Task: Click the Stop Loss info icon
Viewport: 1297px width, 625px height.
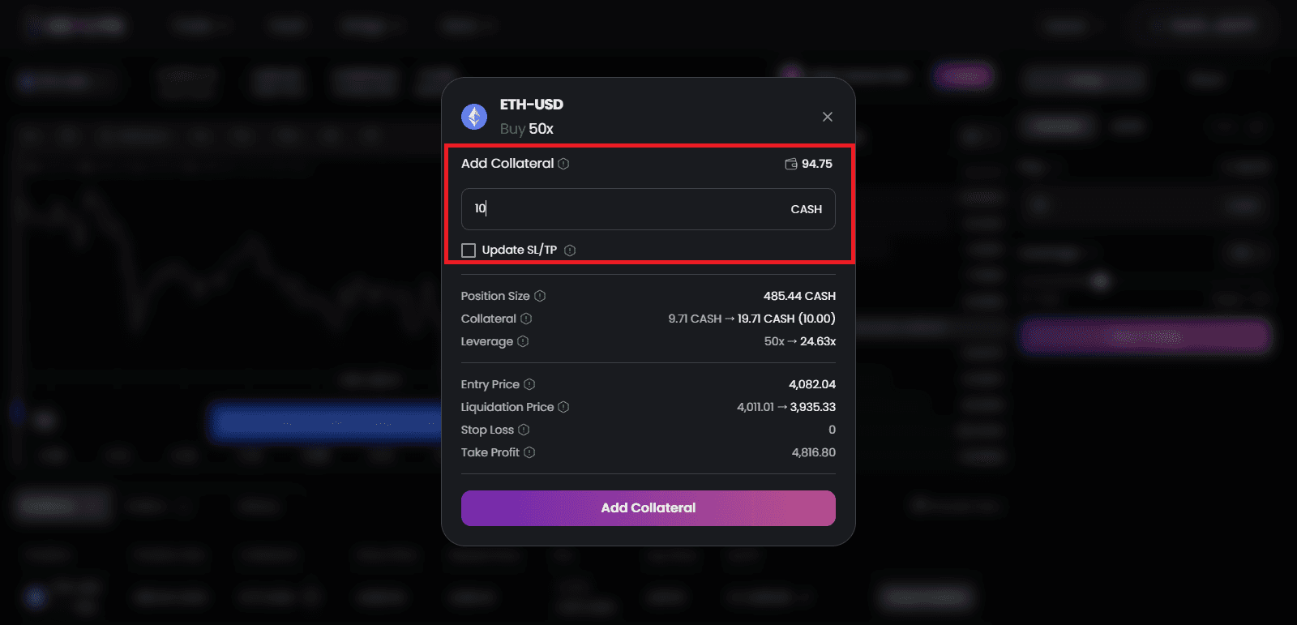Action: 524,430
